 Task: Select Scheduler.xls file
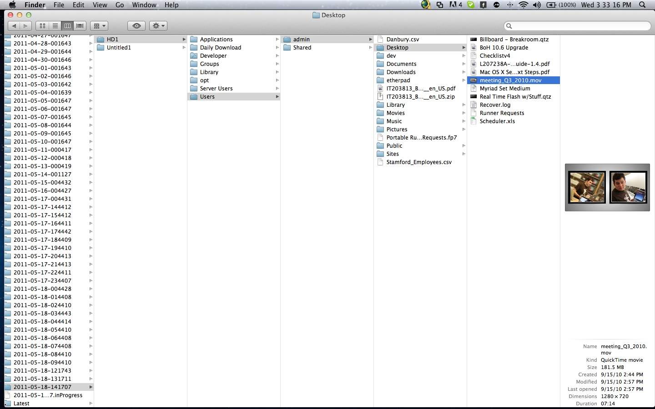pos(497,121)
